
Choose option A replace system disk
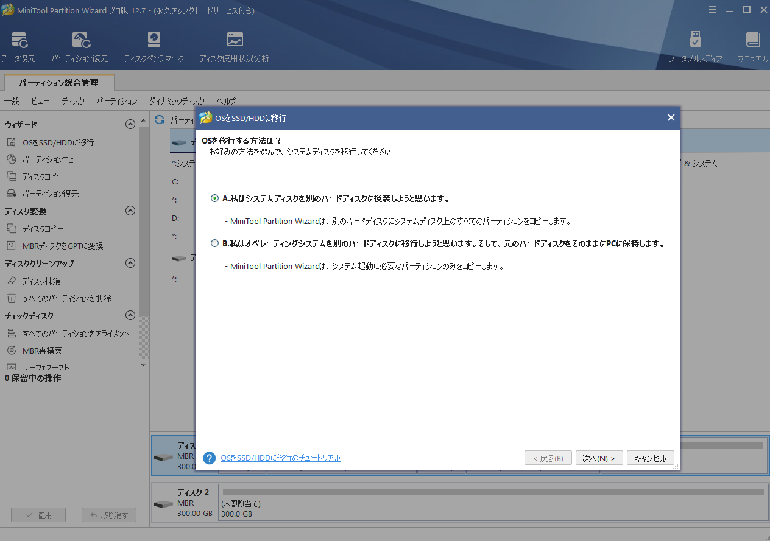(x=214, y=198)
